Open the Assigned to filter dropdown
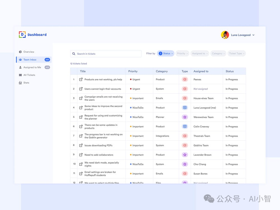This screenshot has width=280, height=210. 200,53
